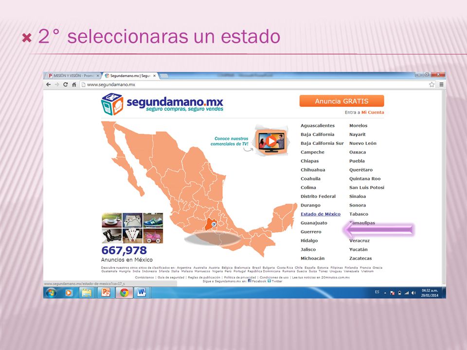Open Distrito Federal listings
The height and width of the screenshot is (350, 467).
pos(318,196)
